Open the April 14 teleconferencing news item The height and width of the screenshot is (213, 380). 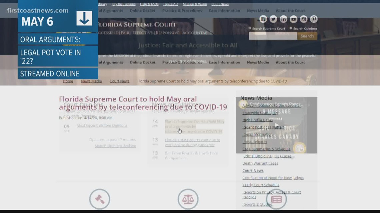pos(195,126)
